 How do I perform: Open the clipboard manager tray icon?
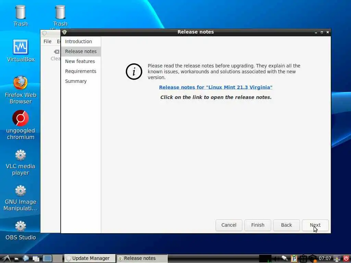[294, 259]
